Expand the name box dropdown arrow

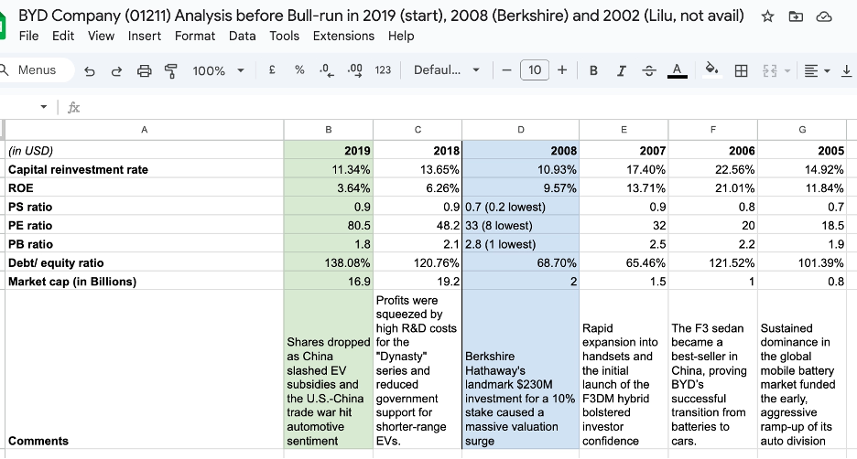44,106
